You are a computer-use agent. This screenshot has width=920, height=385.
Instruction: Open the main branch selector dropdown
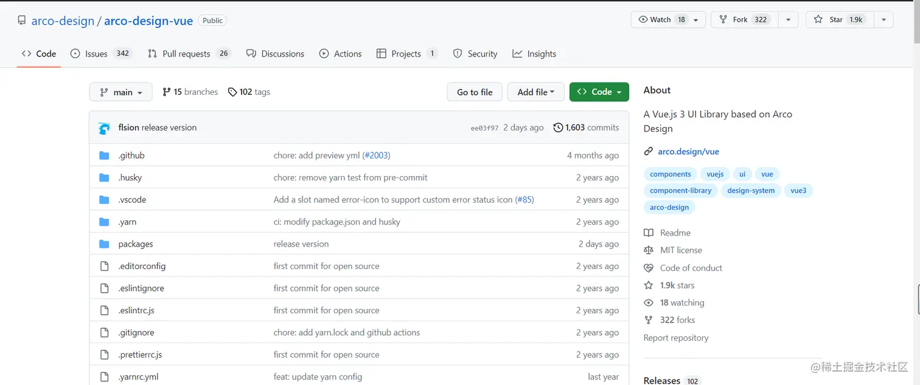[120, 92]
